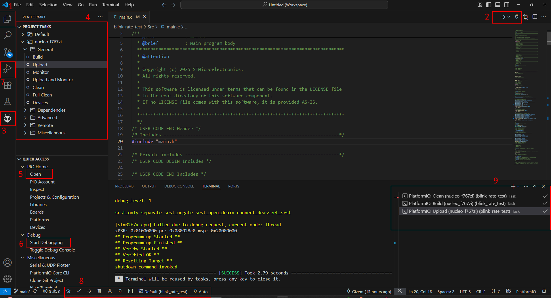The width and height of the screenshot is (551, 298).
Task: Open the Search view in activity bar
Action: coord(7,36)
